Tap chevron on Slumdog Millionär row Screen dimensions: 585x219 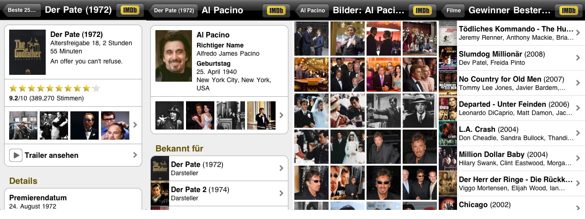[x=578, y=58]
